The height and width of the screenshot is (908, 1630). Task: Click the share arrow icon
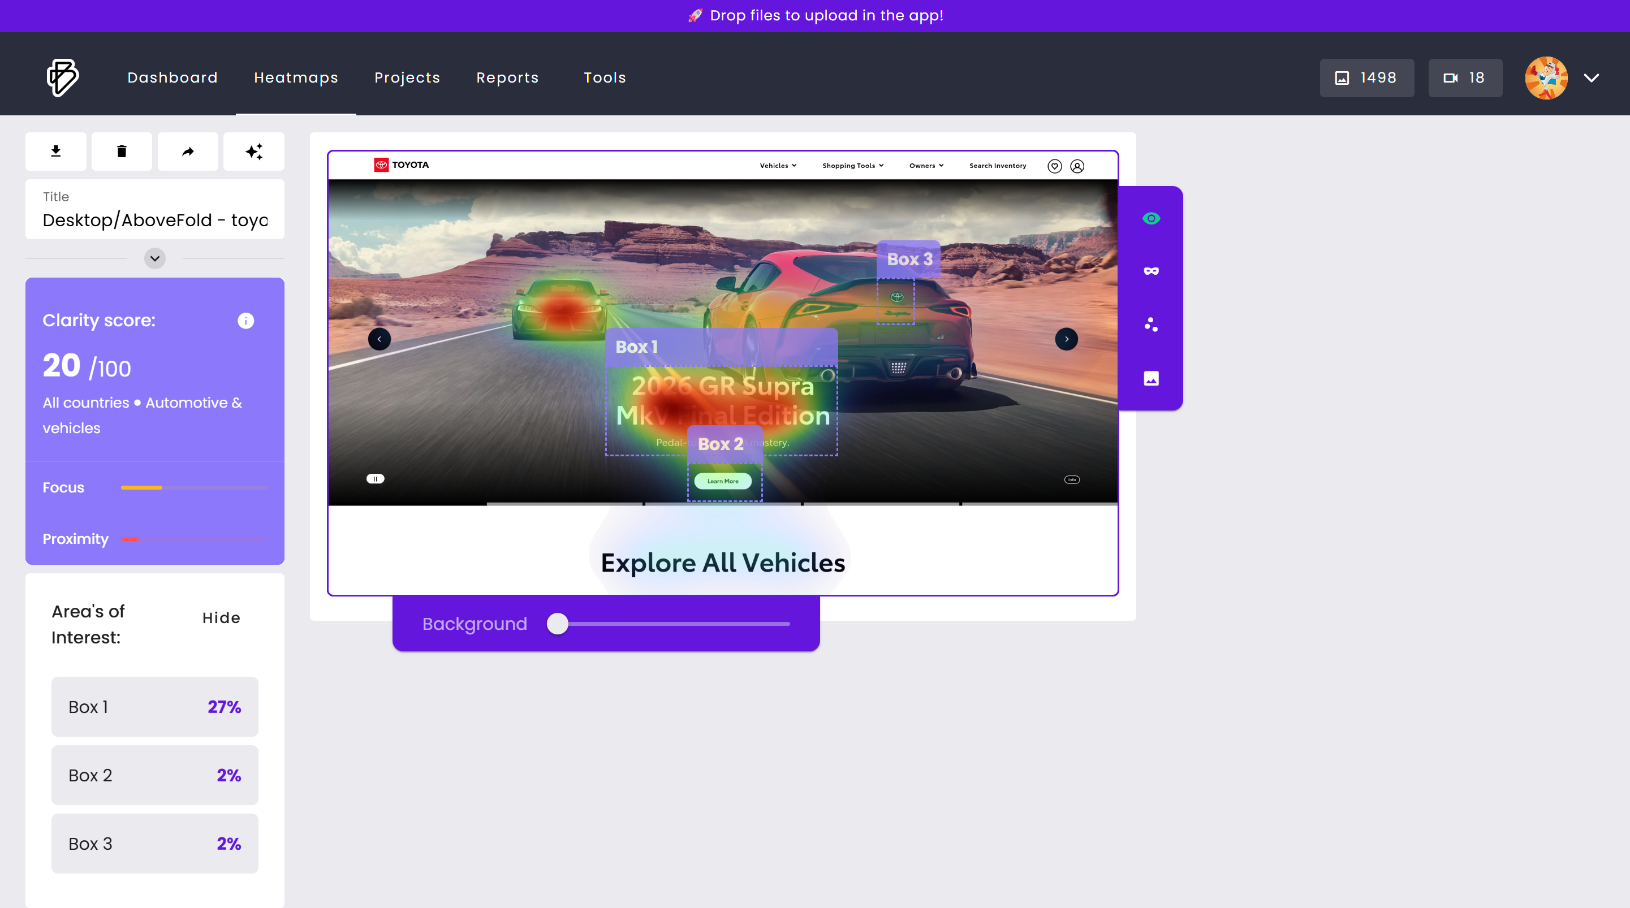coord(188,151)
